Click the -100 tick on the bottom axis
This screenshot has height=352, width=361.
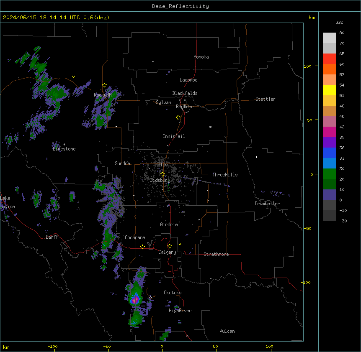(x=52, y=346)
